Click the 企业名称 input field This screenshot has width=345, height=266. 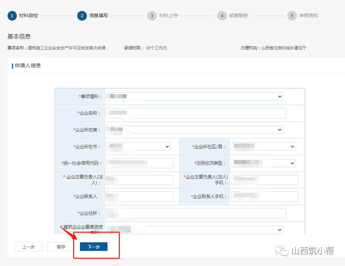click(x=196, y=113)
